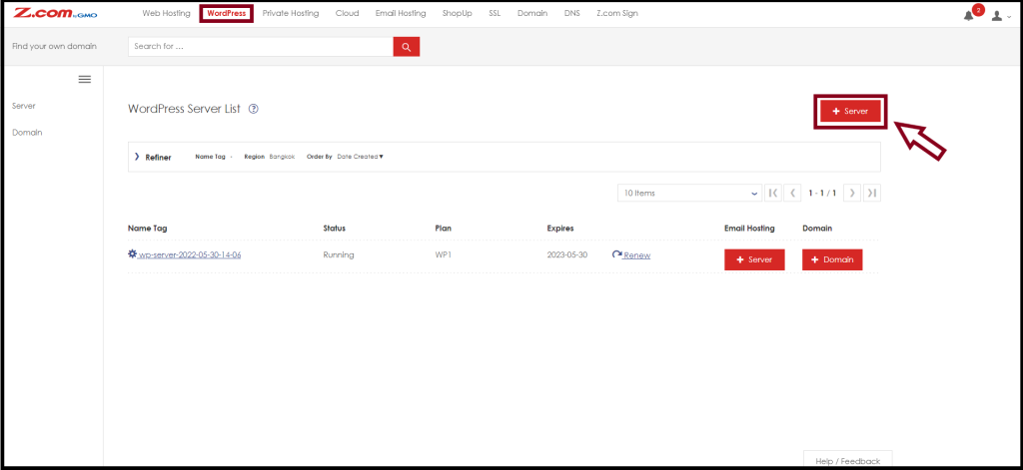
Task: Open the 10 Items per-page dropdown
Action: (689, 193)
